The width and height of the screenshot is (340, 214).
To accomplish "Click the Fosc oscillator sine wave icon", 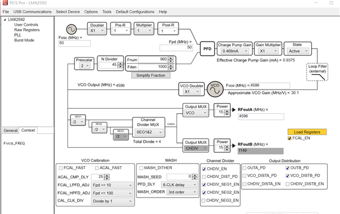I will coord(71,29).
